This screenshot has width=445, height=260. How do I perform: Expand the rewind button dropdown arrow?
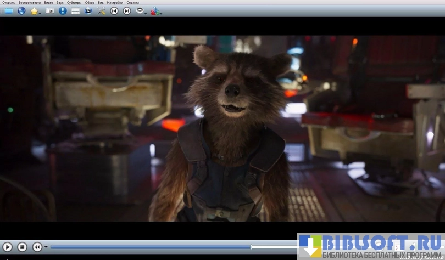pos(46,247)
